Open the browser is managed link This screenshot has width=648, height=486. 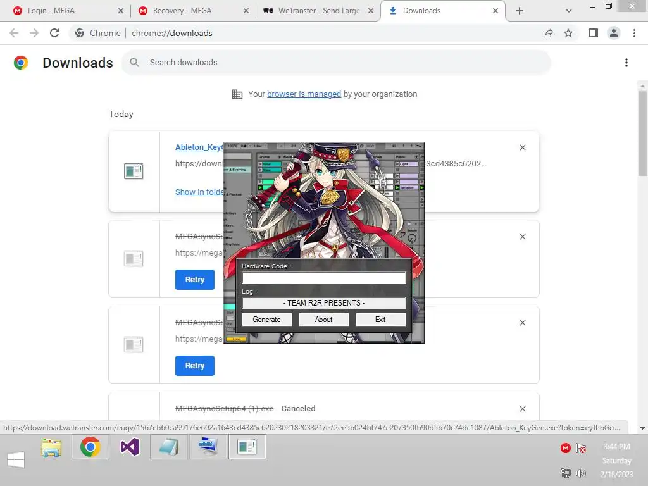click(x=304, y=94)
